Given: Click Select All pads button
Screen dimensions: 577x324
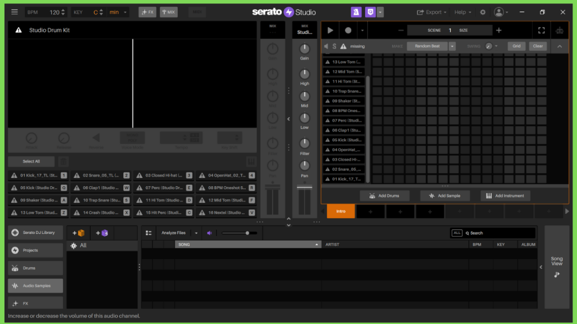Looking at the screenshot, I should (x=32, y=161).
